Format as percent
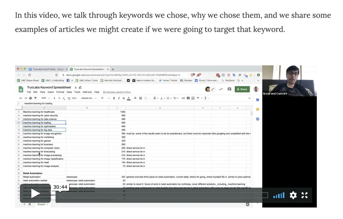 click(59, 98)
